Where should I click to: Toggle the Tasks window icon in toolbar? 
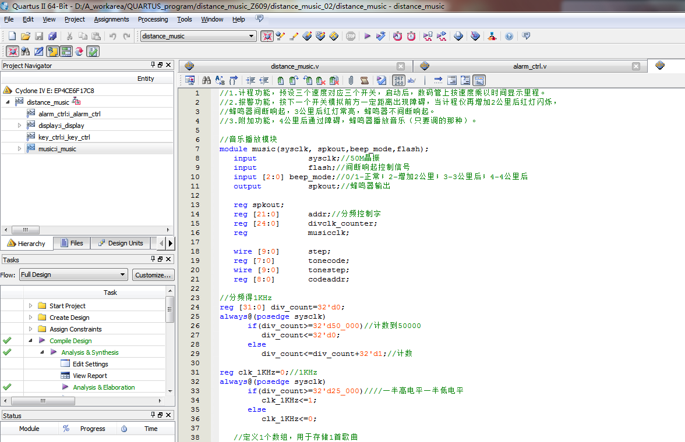93,51
